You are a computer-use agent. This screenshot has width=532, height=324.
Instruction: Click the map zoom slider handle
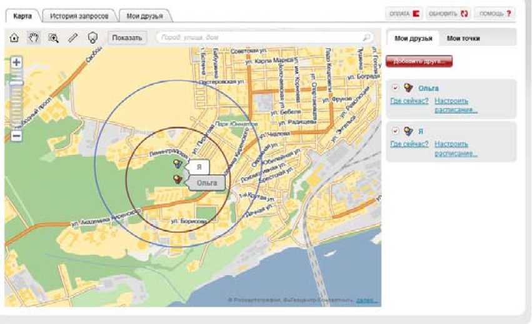[x=17, y=82]
